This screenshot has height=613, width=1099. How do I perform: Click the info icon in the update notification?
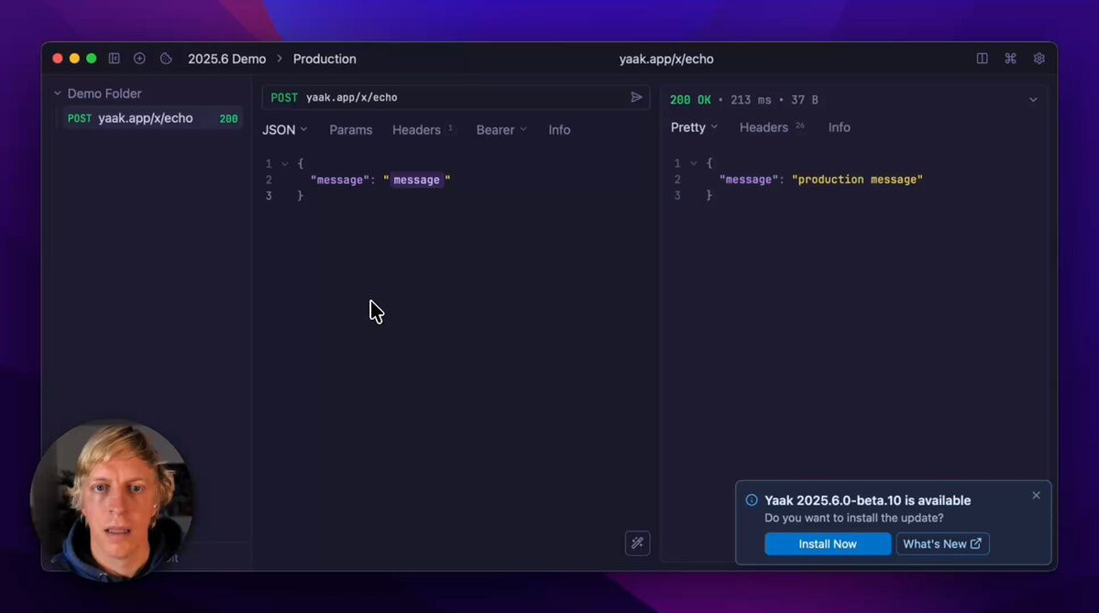tap(752, 500)
